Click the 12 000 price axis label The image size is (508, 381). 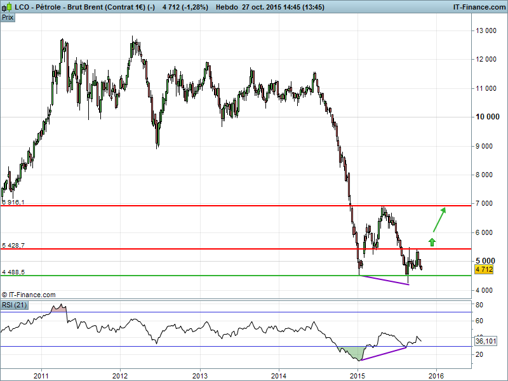[486, 59]
